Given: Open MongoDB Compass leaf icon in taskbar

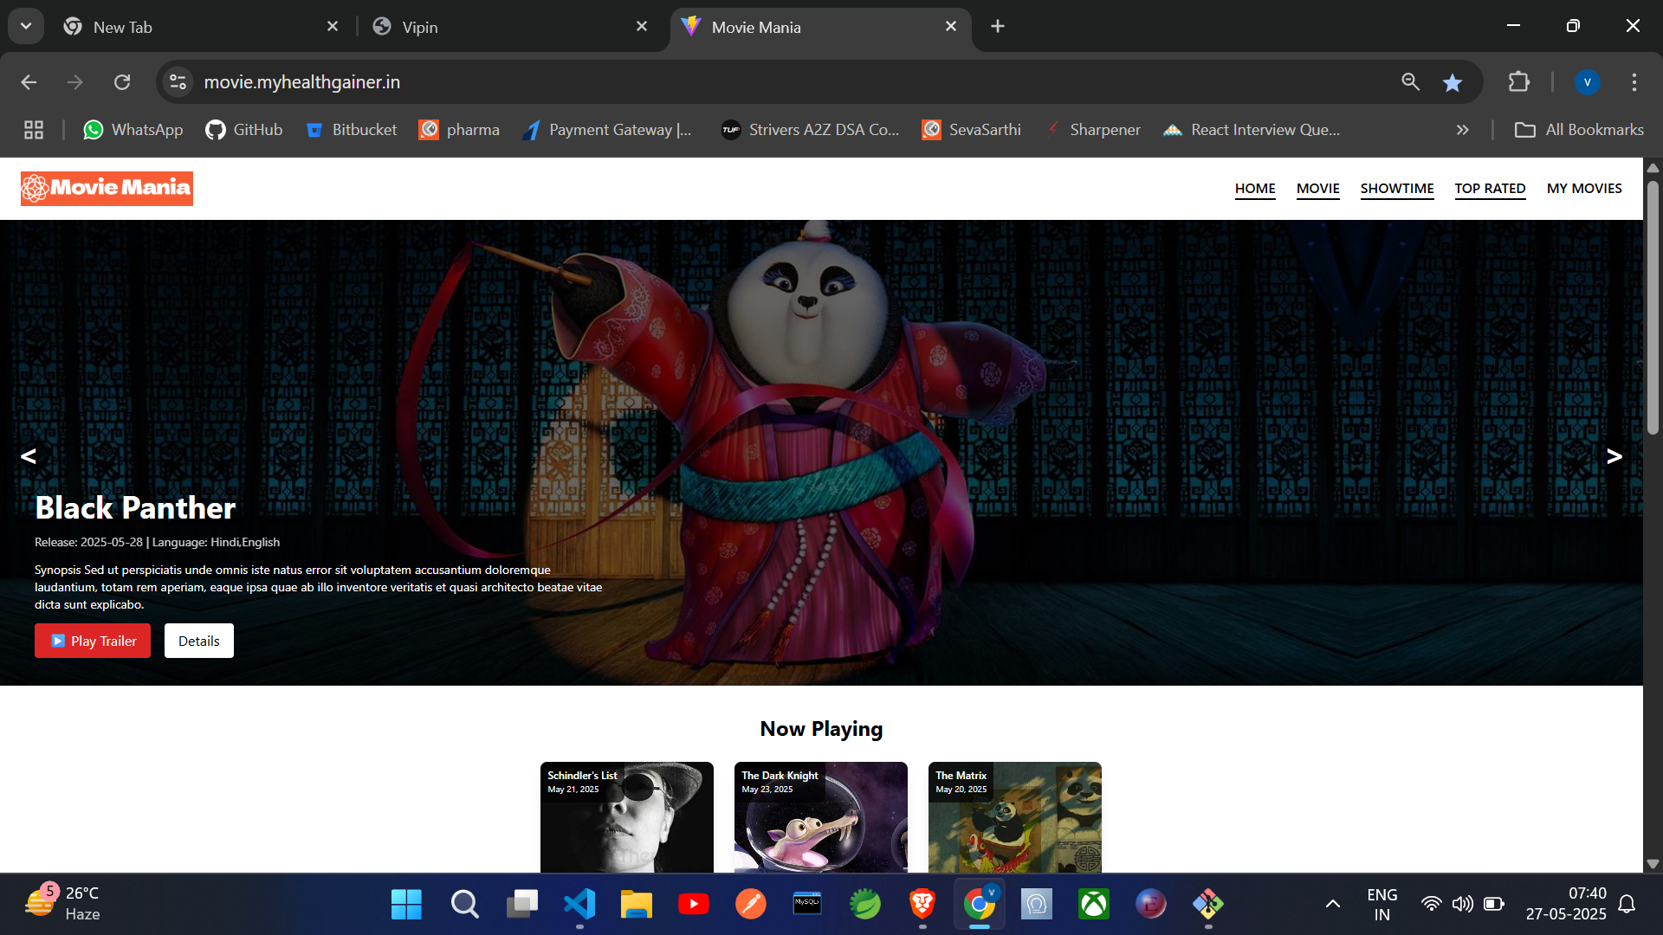Looking at the screenshot, I should point(865,904).
